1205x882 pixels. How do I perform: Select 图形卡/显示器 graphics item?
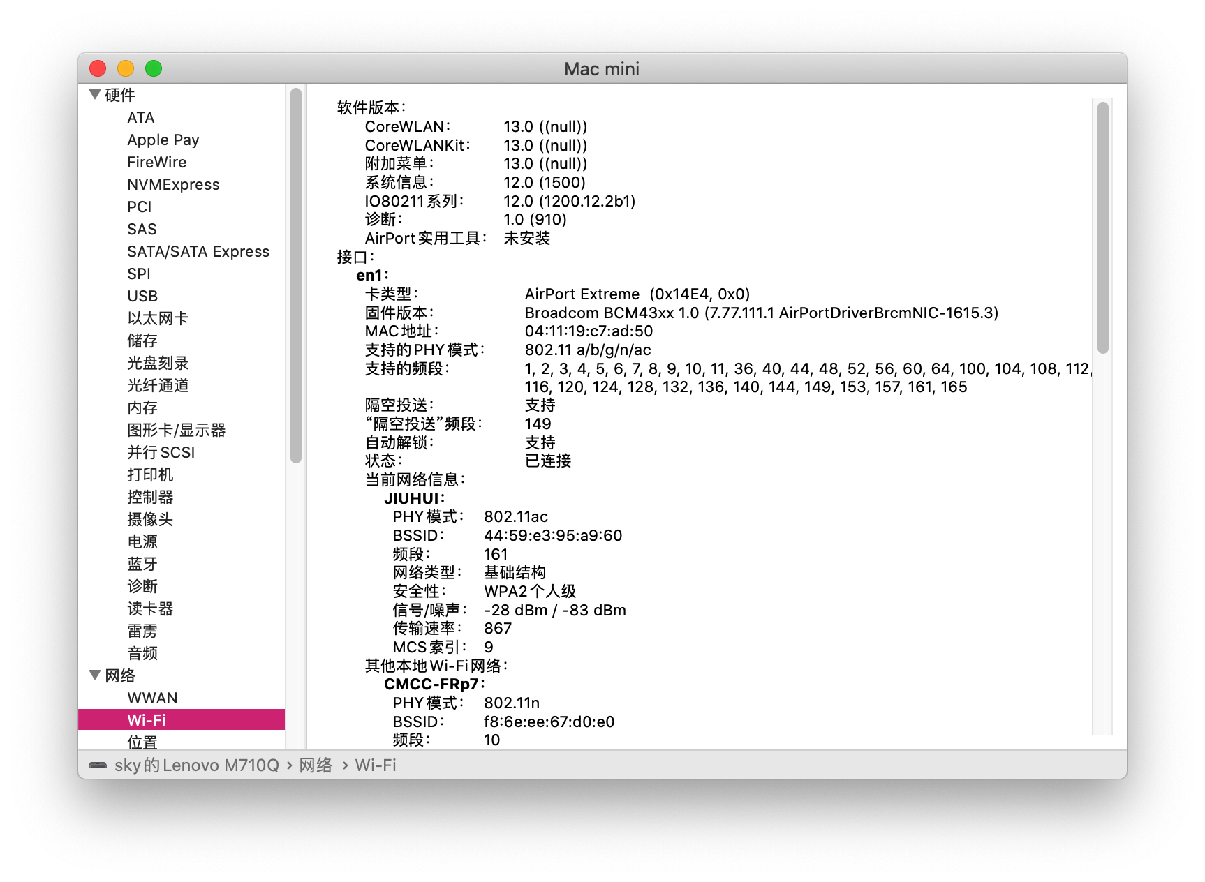(176, 430)
